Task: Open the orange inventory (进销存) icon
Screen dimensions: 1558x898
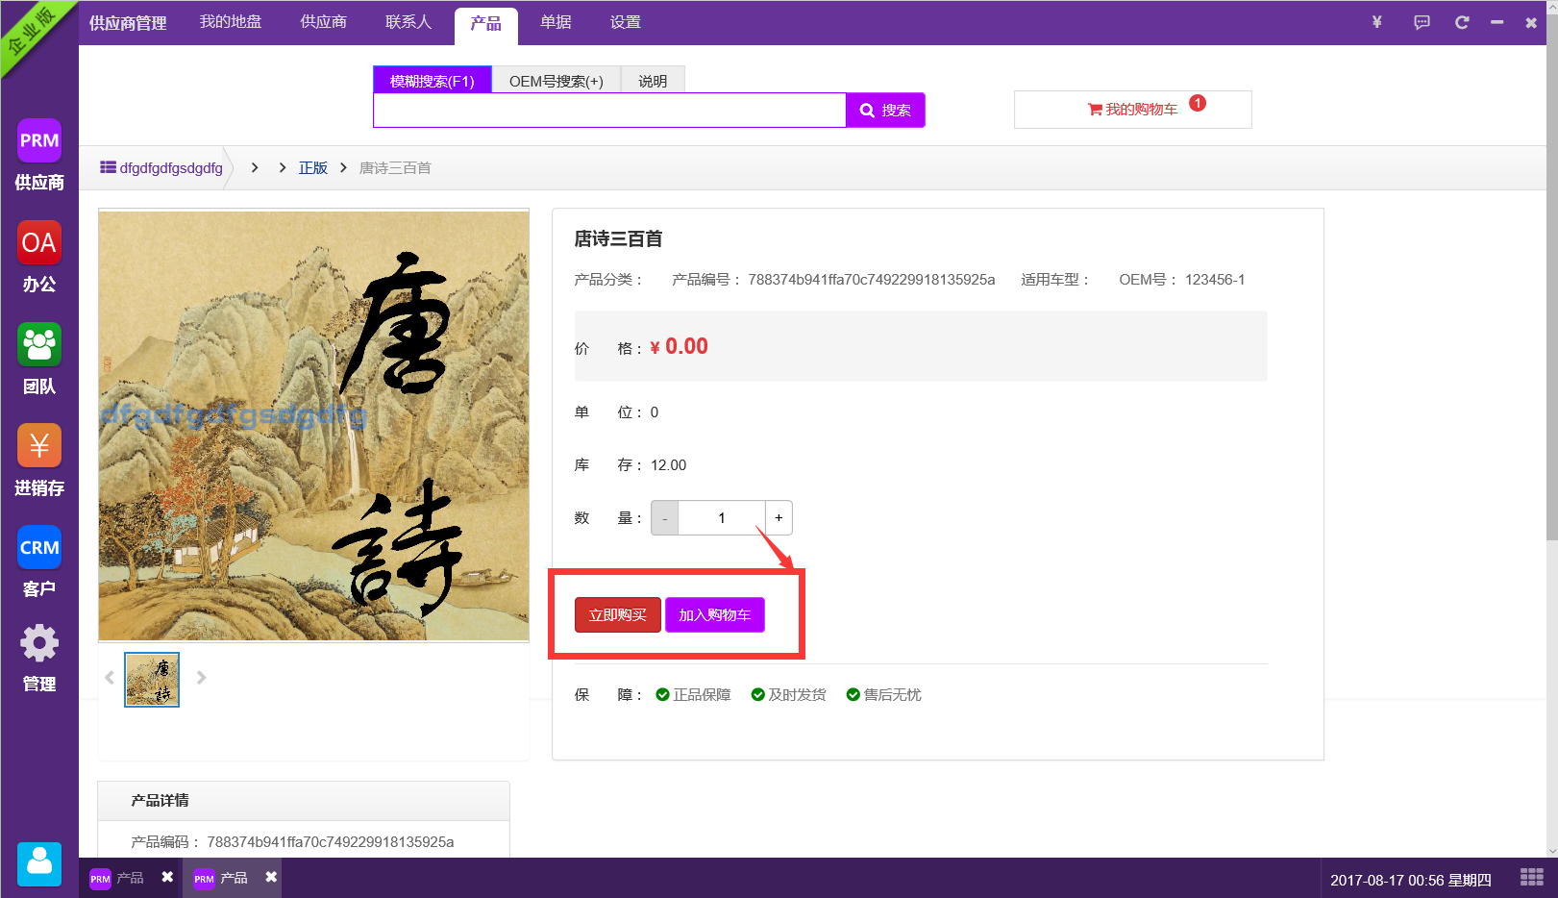Action: (39, 446)
